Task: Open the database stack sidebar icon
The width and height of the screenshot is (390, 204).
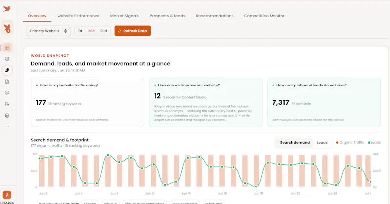Action: point(7,116)
